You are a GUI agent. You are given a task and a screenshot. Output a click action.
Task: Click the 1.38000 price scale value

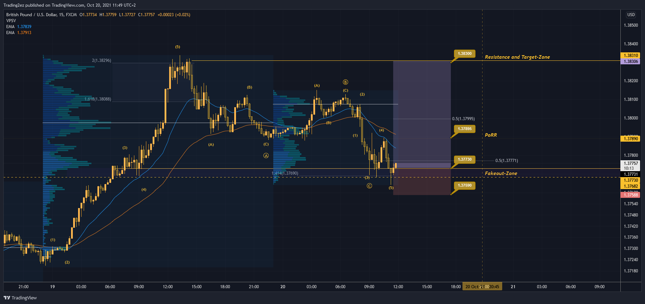click(631, 118)
